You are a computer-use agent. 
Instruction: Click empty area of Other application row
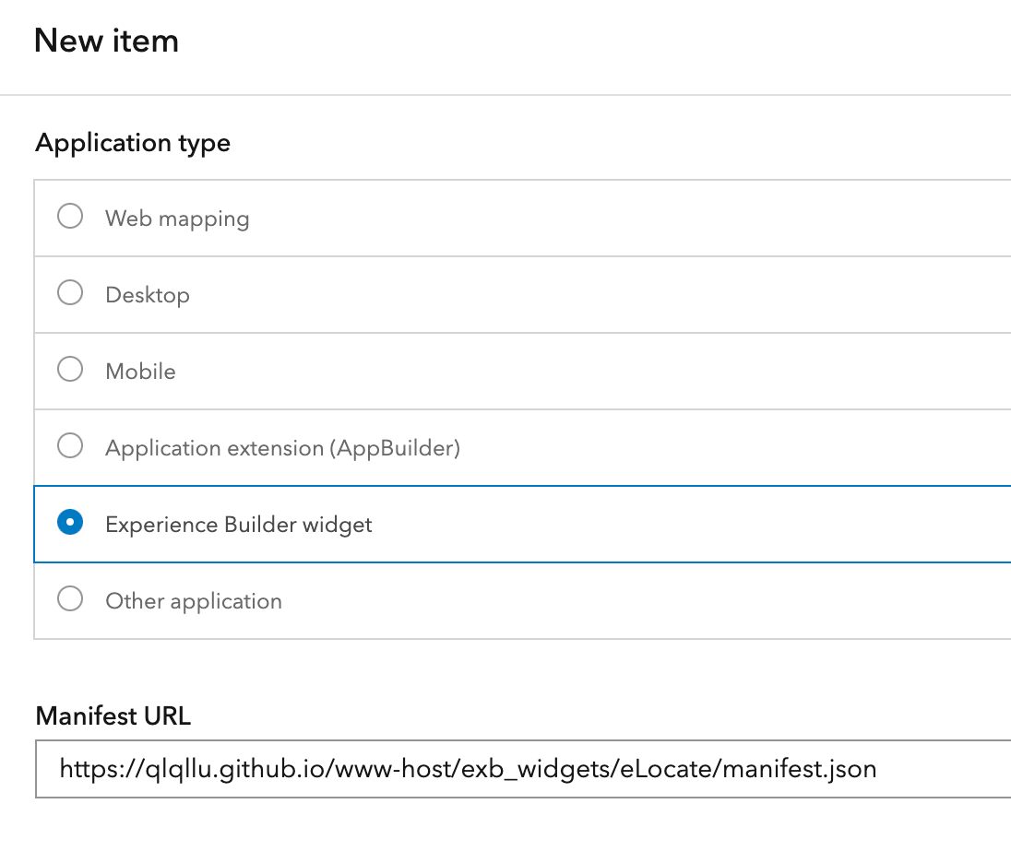click(x=646, y=601)
